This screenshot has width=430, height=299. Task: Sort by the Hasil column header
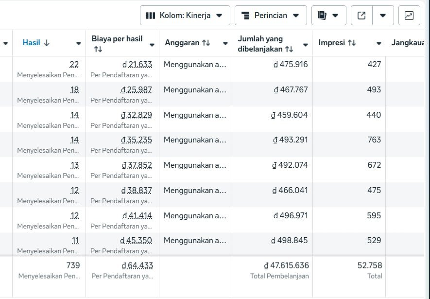(36, 43)
